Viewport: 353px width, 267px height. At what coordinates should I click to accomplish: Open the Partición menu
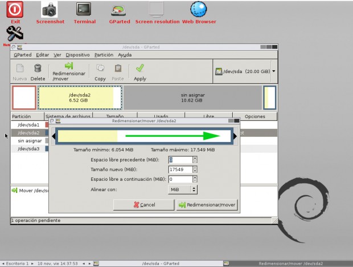coord(104,55)
